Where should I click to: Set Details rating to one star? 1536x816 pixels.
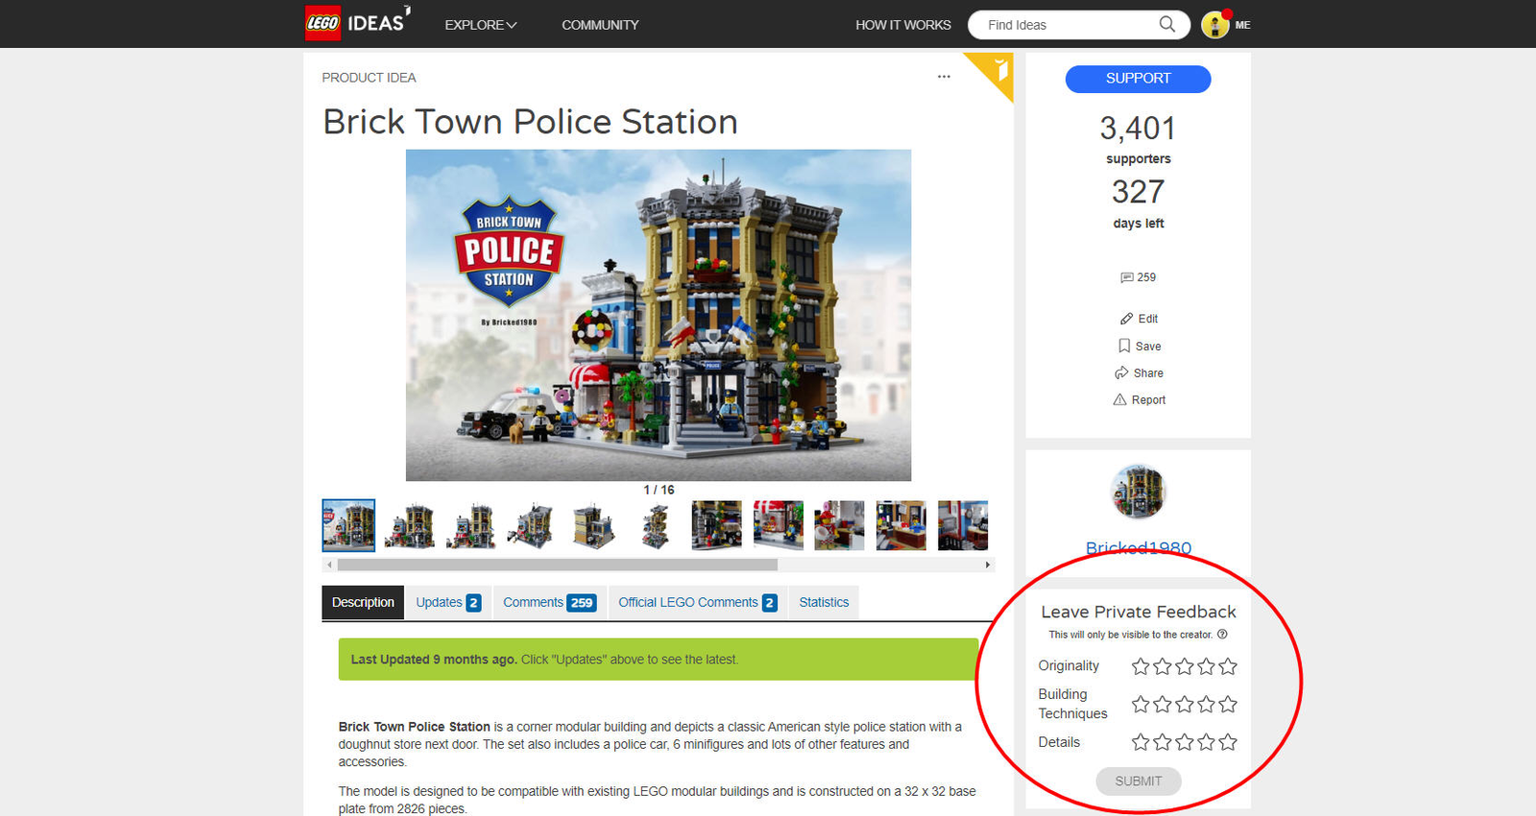tap(1140, 742)
